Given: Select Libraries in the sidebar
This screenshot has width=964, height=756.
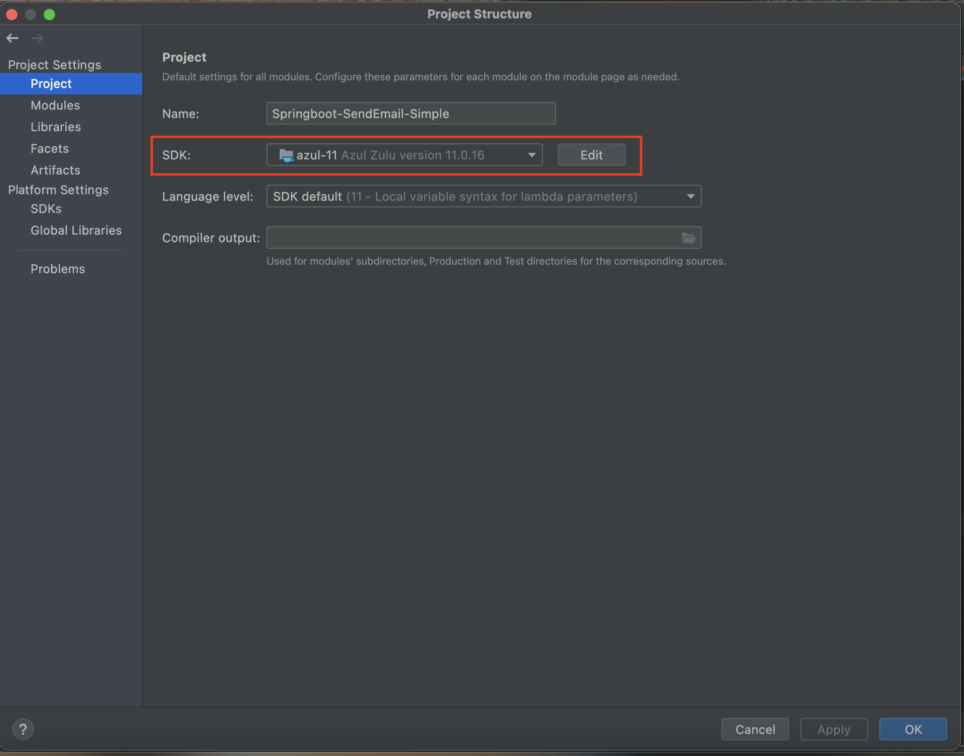Looking at the screenshot, I should pos(55,127).
